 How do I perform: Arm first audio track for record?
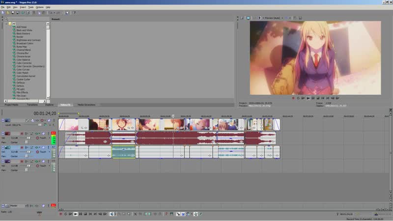22,134
